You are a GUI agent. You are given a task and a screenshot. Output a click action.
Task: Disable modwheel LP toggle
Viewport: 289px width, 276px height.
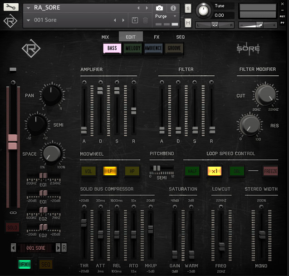pos(110,171)
